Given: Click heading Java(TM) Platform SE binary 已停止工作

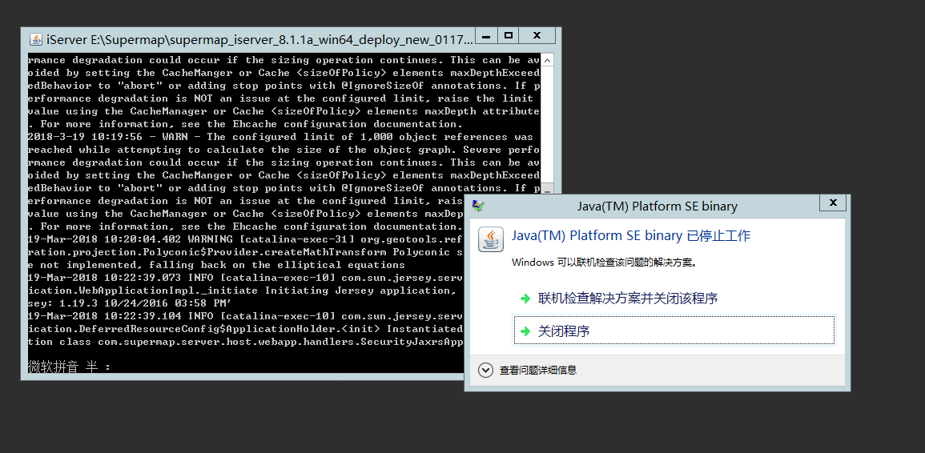Looking at the screenshot, I should (x=630, y=236).
